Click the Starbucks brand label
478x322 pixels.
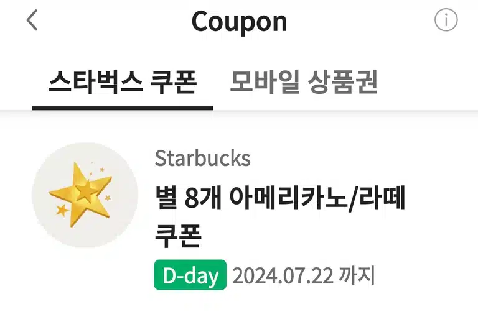click(x=202, y=159)
